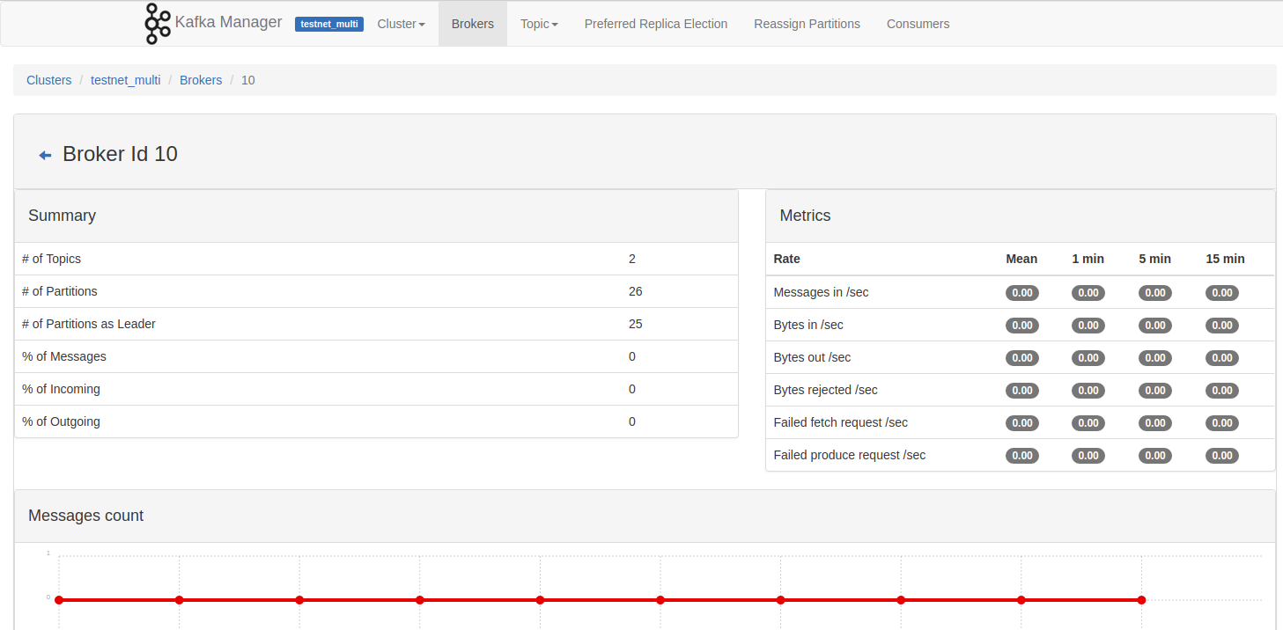The image size is (1283, 630).
Task: Click the "Broker Id 10" heading
Action: [120, 154]
